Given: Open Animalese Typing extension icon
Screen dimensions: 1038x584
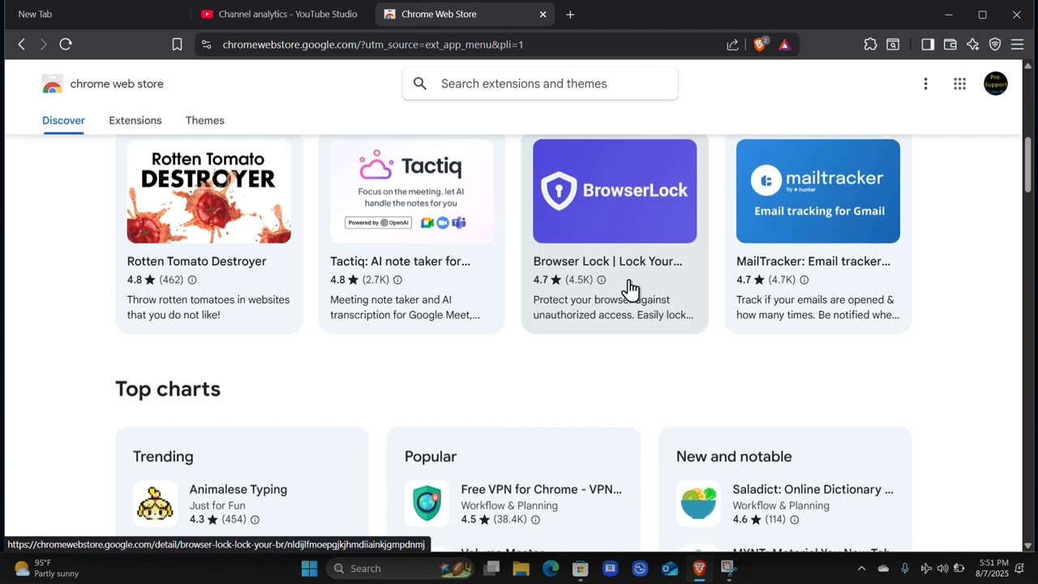Looking at the screenshot, I should [x=155, y=504].
